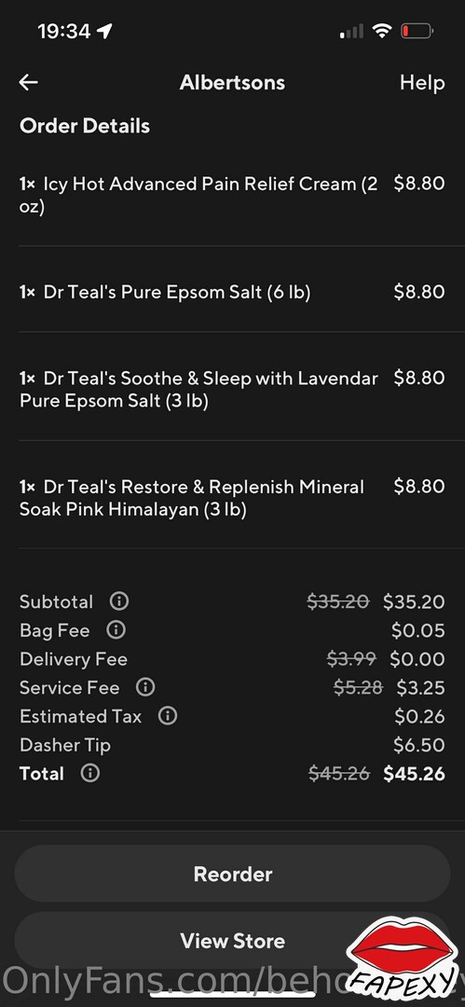Viewport: 465px width, 1007px height.
Task: Tap the Estimated Tax info icon
Action: (168, 716)
